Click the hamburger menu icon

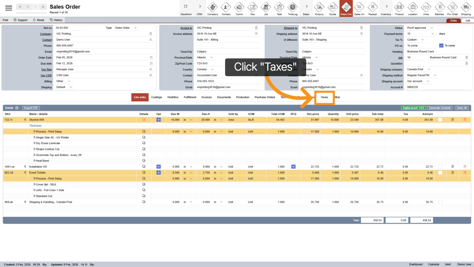coord(9,8)
